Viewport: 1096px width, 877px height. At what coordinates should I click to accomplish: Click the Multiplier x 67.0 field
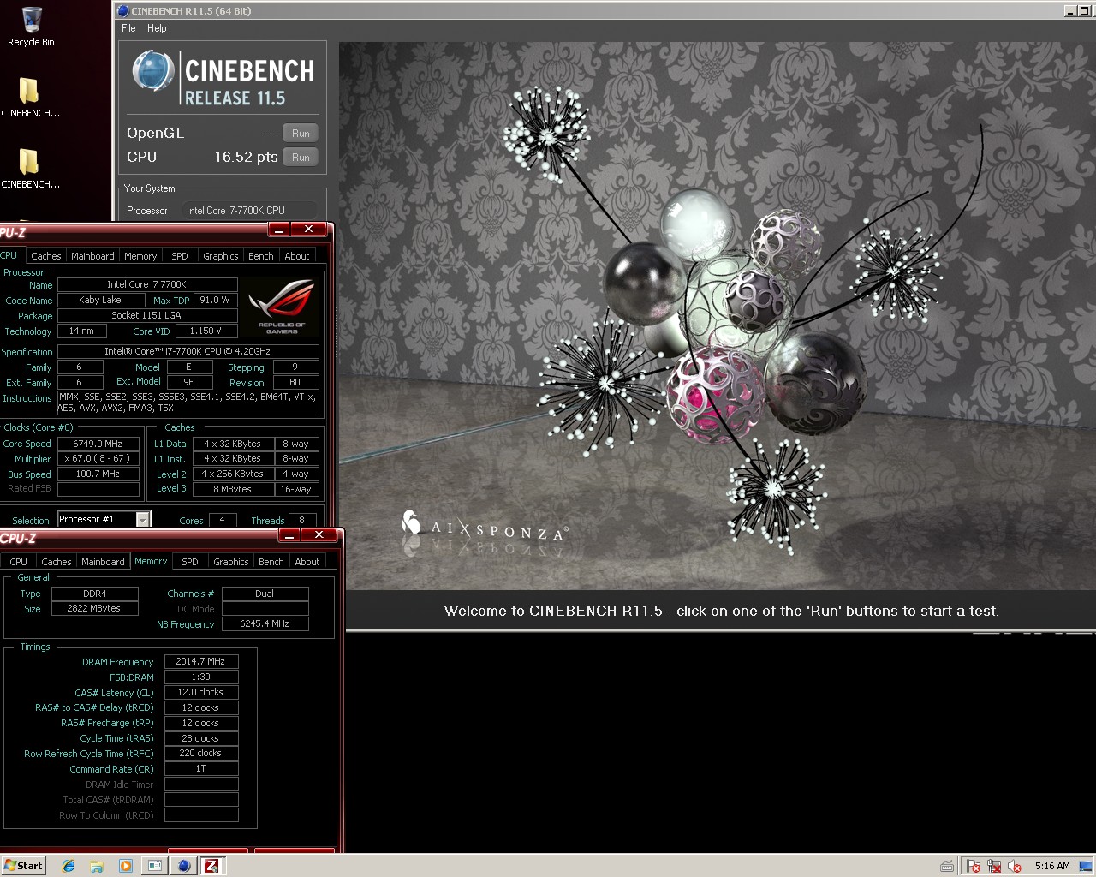(98, 459)
